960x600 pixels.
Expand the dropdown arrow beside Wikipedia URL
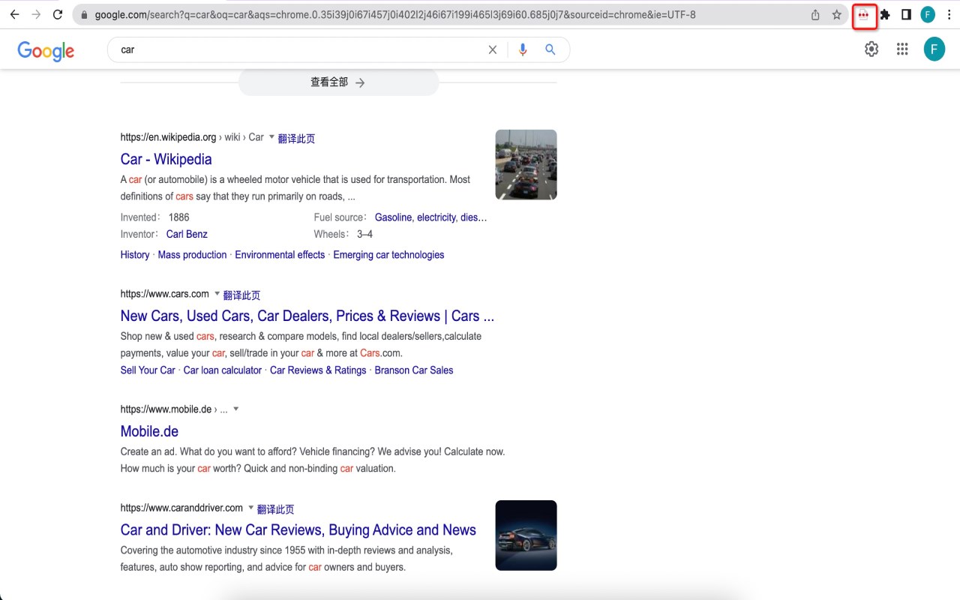click(x=271, y=137)
